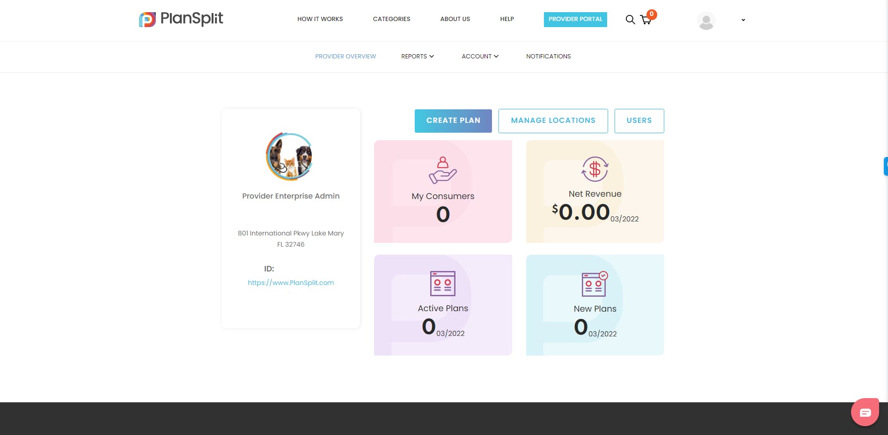Click the Net Revenue $0.00 value

tap(581, 212)
